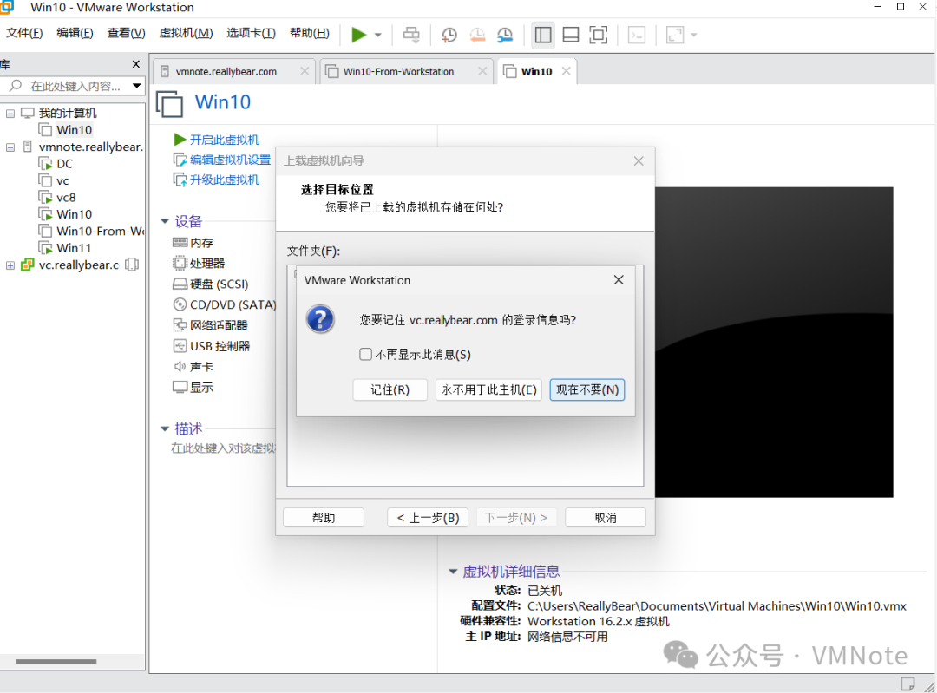Click the console view toolbar icon
This screenshot has height=693, width=937.
tap(637, 35)
